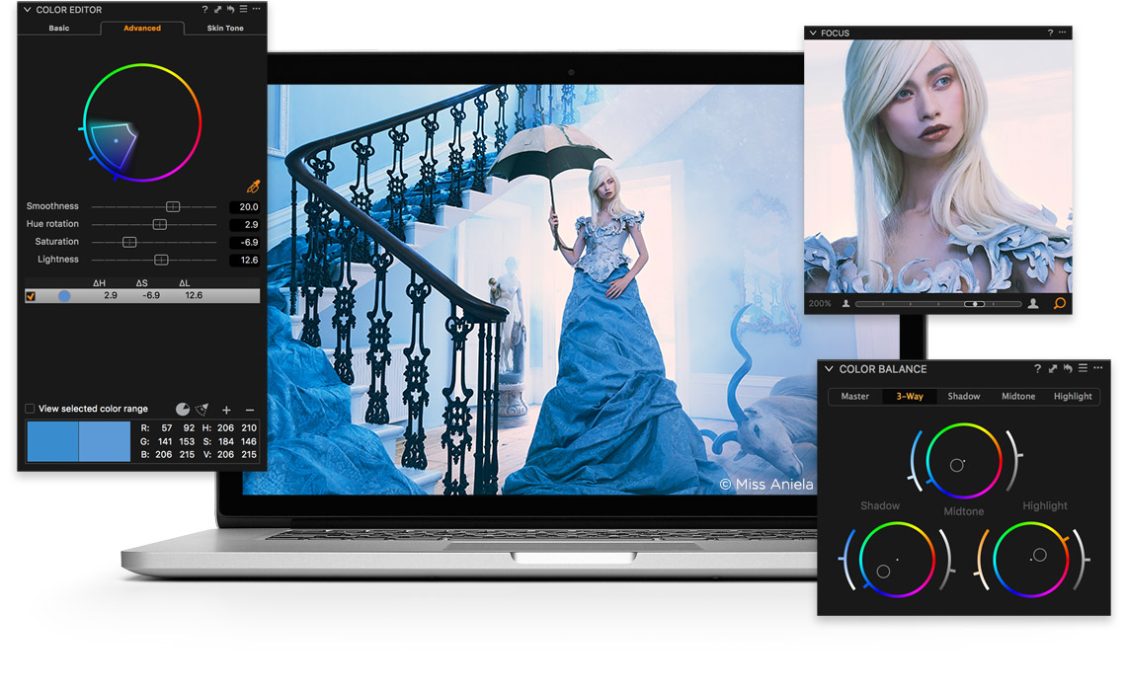Click the H: 206 210 readout
1126x688 pixels.
(229, 427)
